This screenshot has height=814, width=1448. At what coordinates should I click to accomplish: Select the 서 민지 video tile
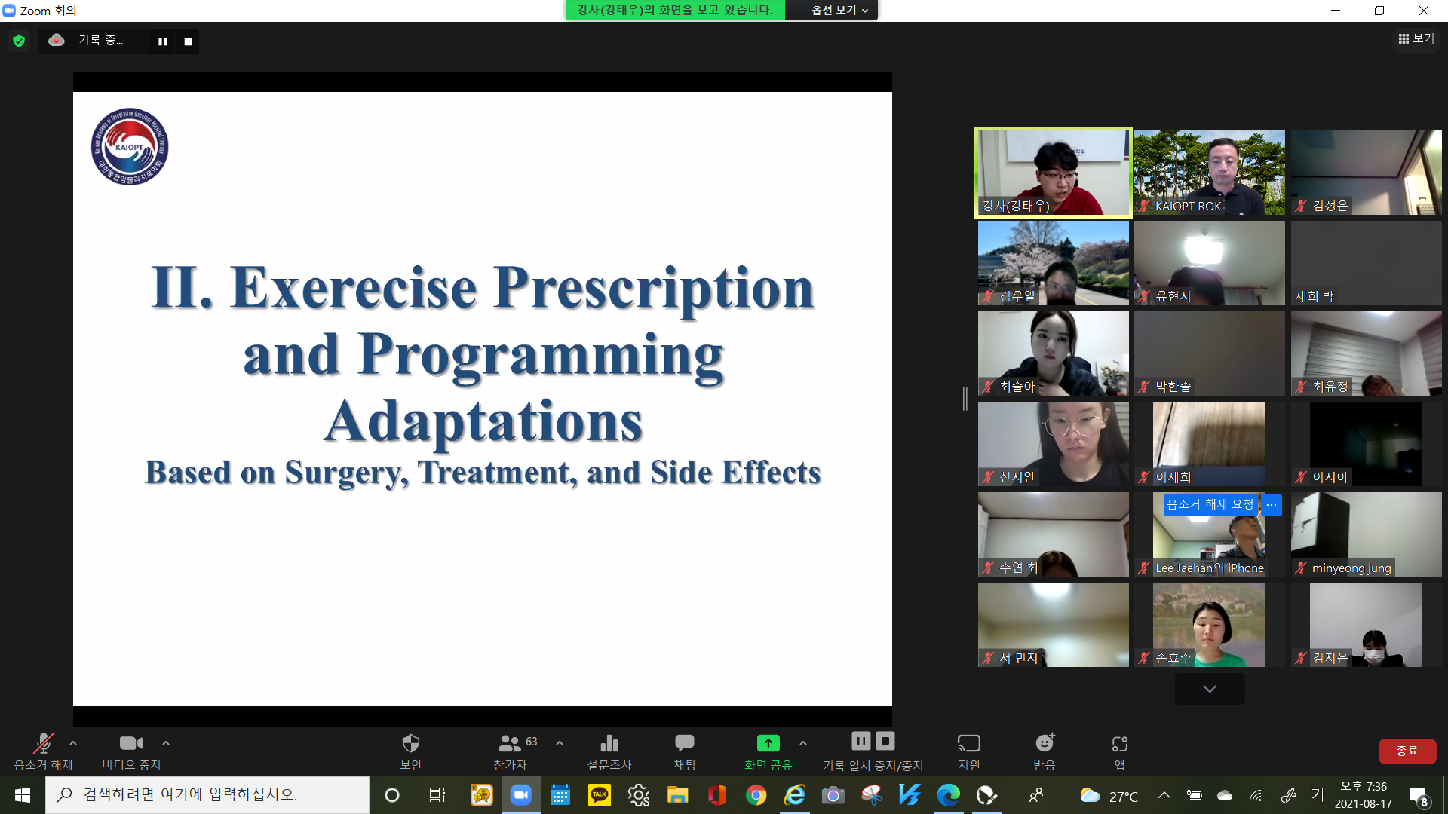(x=1054, y=625)
